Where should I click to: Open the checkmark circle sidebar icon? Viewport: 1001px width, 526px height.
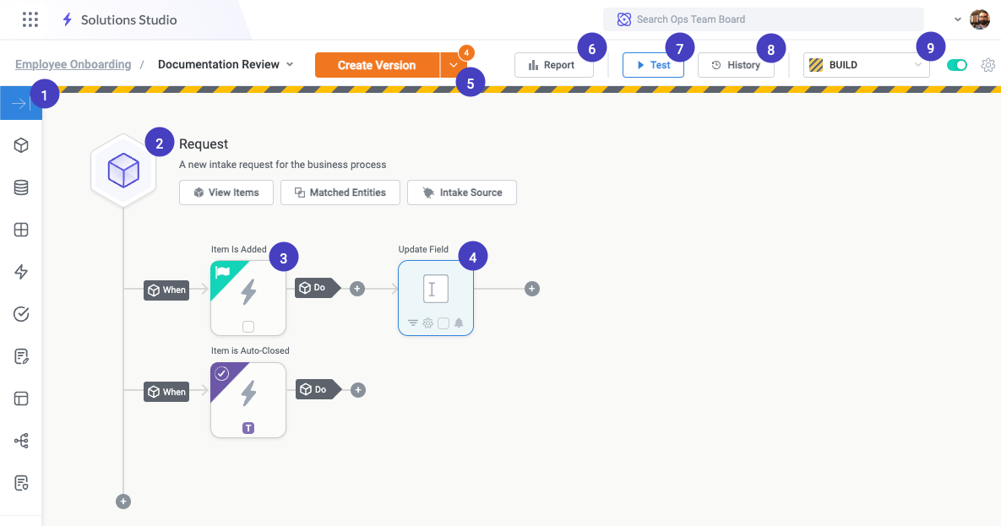(22, 314)
